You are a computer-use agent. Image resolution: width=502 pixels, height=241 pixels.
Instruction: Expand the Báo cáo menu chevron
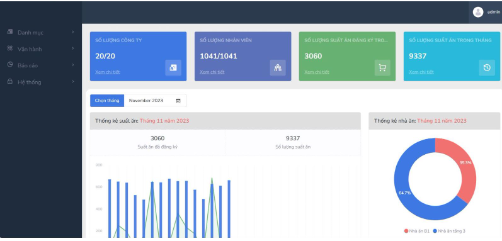click(x=73, y=65)
